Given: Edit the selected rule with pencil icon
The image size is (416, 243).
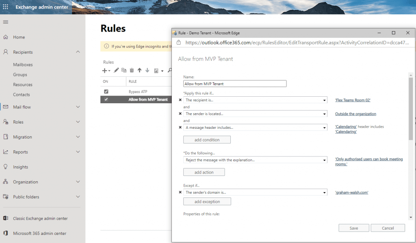Looking at the screenshot, I should click(116, 70).
